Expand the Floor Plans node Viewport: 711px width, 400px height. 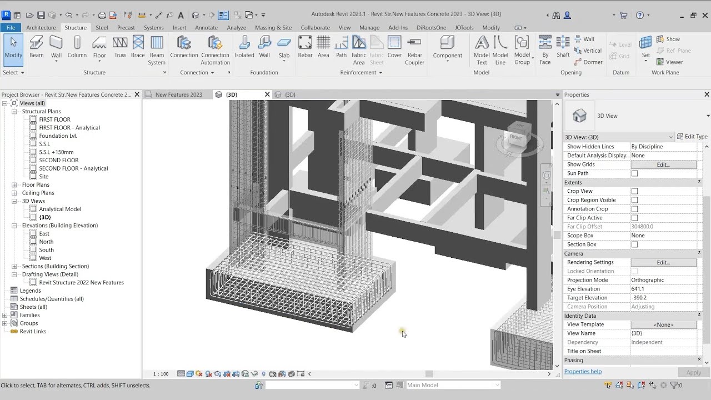pyautogui.click(x=14, y=185)
